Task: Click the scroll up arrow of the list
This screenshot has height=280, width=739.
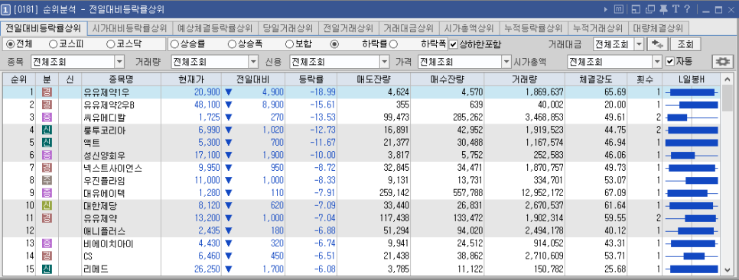Action: coord(727,79)
